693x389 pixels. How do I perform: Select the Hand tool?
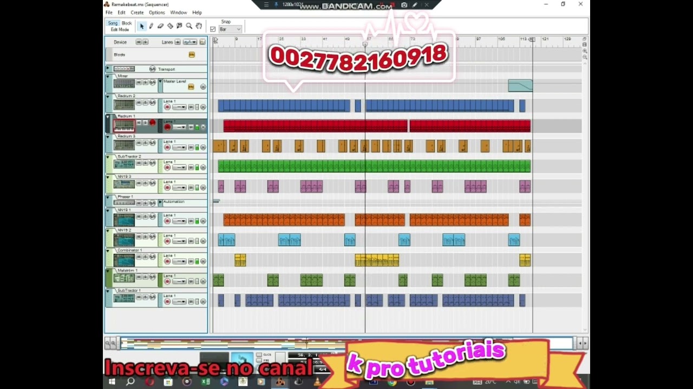[199, 26]
